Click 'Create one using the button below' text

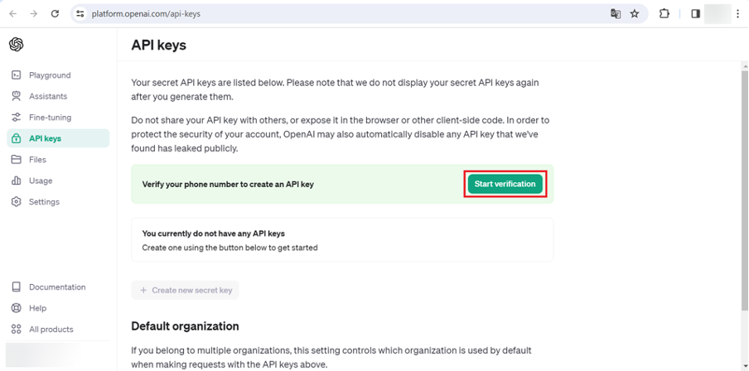230,248
